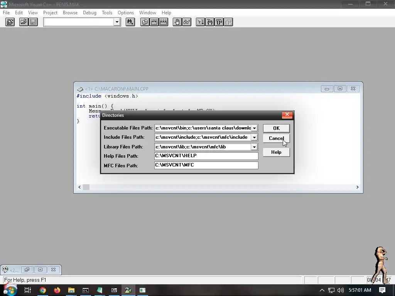Click the Windows Start button

(x=10, y=290)
